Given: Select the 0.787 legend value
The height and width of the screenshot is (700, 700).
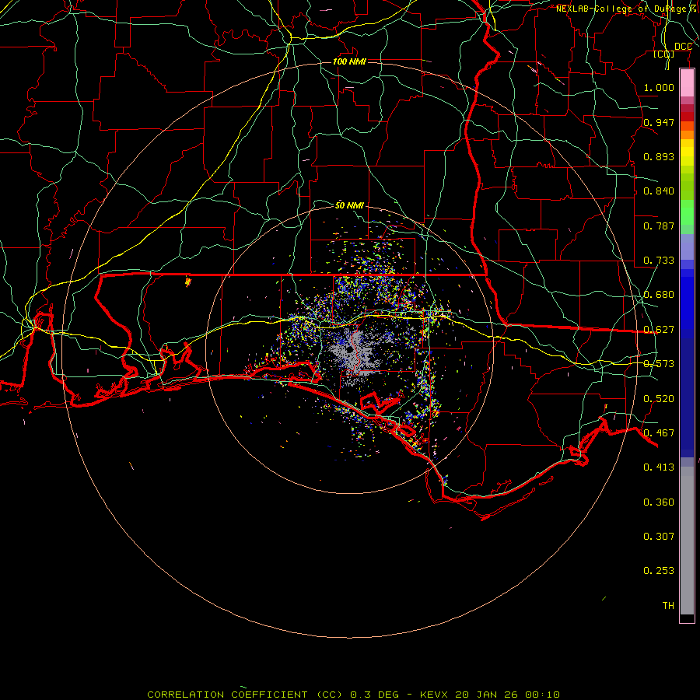Looking at the screenshot, I should [659, 226].
